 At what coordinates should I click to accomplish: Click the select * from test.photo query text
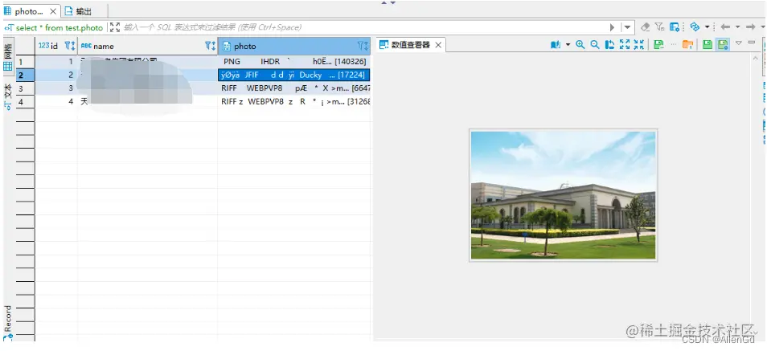tap(59, 28)
